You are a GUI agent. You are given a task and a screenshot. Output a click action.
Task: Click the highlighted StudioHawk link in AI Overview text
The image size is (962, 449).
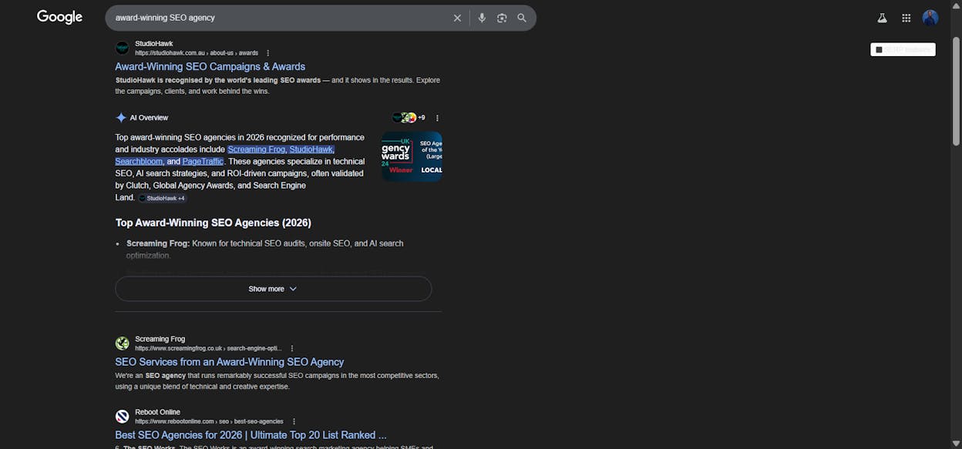click(311, 149)
